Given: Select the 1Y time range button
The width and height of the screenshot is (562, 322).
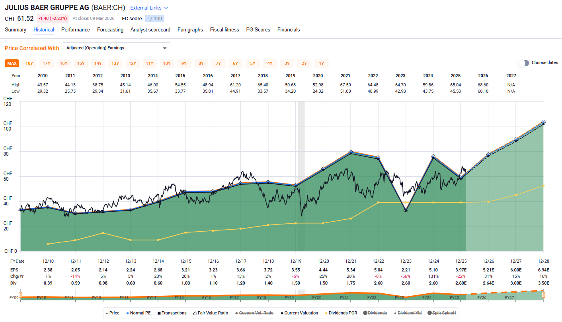Looking at the screenshot, I should coord(322,63).
